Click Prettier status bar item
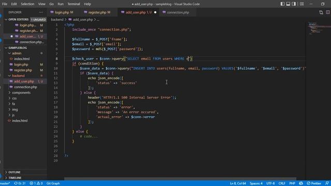 pos(314,183)
